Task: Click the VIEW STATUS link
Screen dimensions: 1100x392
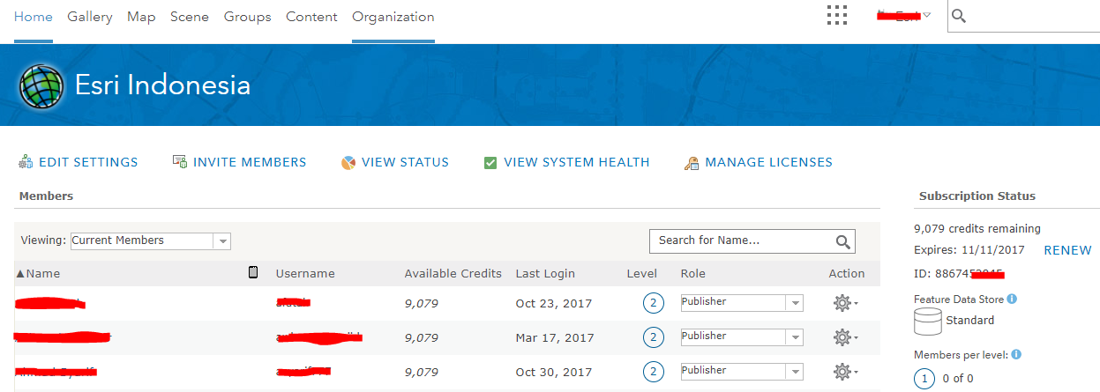Action: [406, 162]
